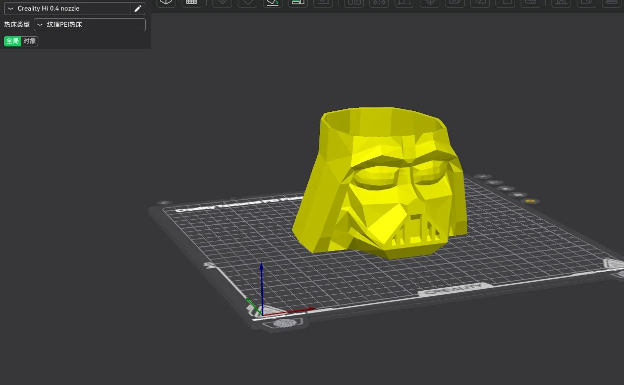This screenshot has height=385, width=624.
Task: Expand the 纹理PEI热床 bed type dropdown
Action: tap(90, 25)
